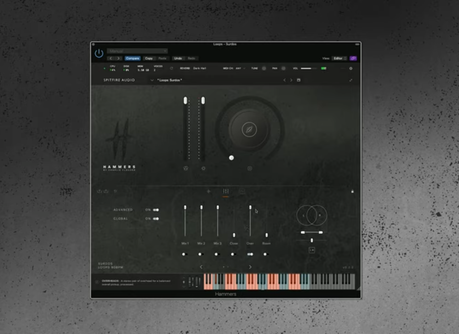Open the MIDI CH Any dropdown
This screenshot has height=334, width=459.
point(240,68)
